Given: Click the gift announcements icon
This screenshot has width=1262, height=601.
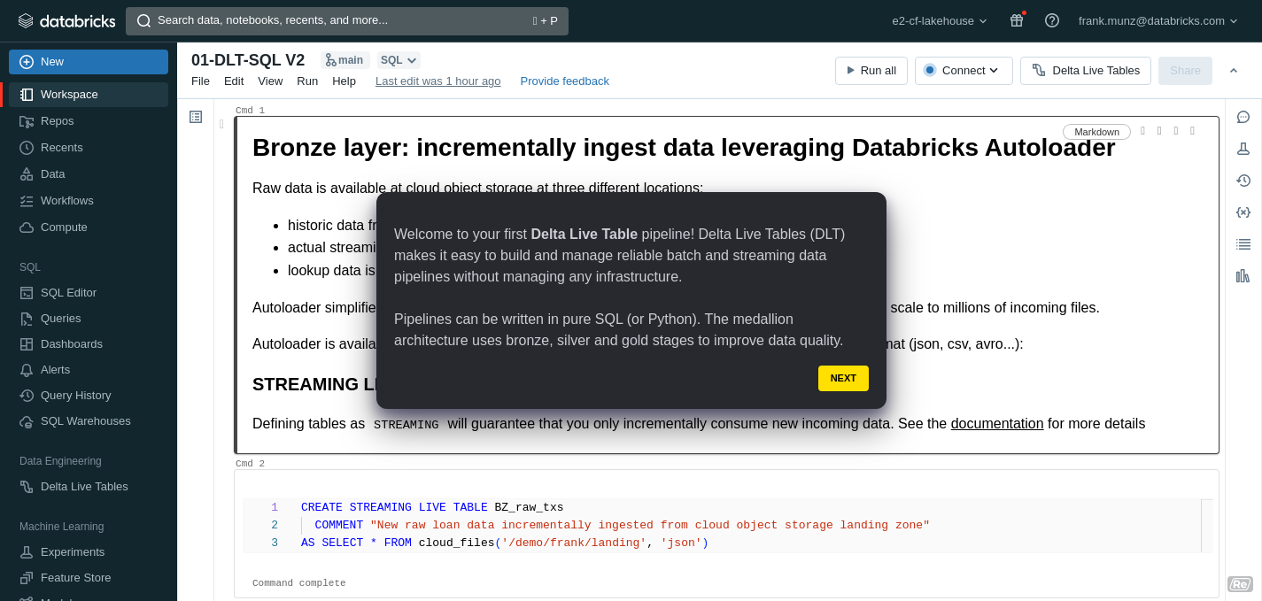Looking at the screenshot, I should [1016, 20].
